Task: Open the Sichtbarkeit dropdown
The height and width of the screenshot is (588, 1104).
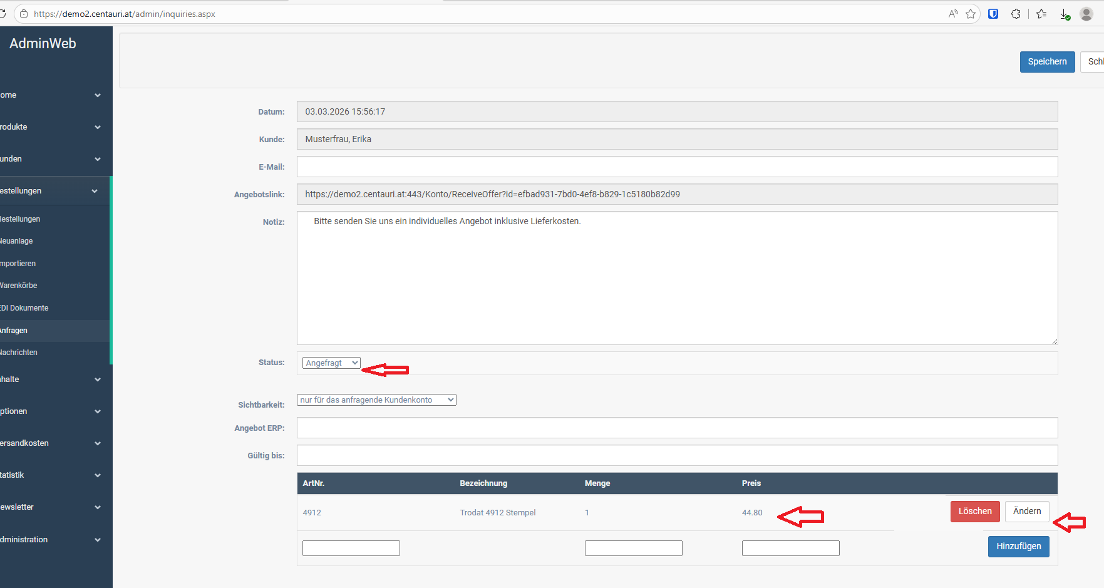Action: click(376, 400)
